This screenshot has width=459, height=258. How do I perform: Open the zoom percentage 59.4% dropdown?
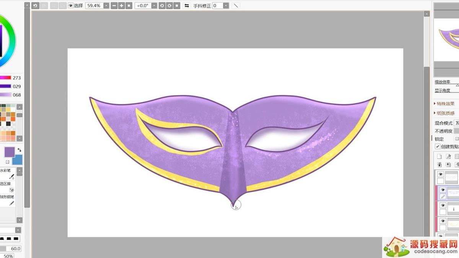coord(106,6)
